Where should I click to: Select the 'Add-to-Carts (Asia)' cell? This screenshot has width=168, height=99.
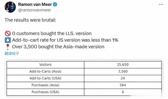[x=45, y=72]
